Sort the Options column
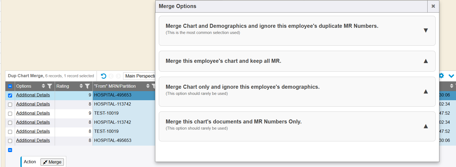The image size is (456, 167). tap(43, 86)
